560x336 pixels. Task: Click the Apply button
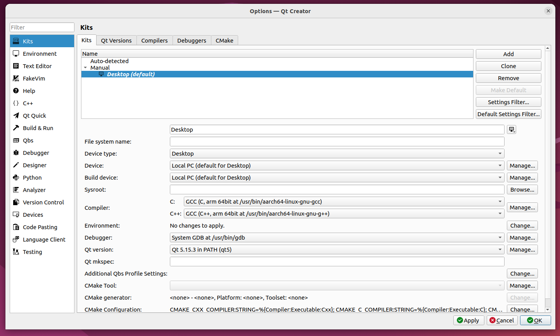click(x=468, y=321)
